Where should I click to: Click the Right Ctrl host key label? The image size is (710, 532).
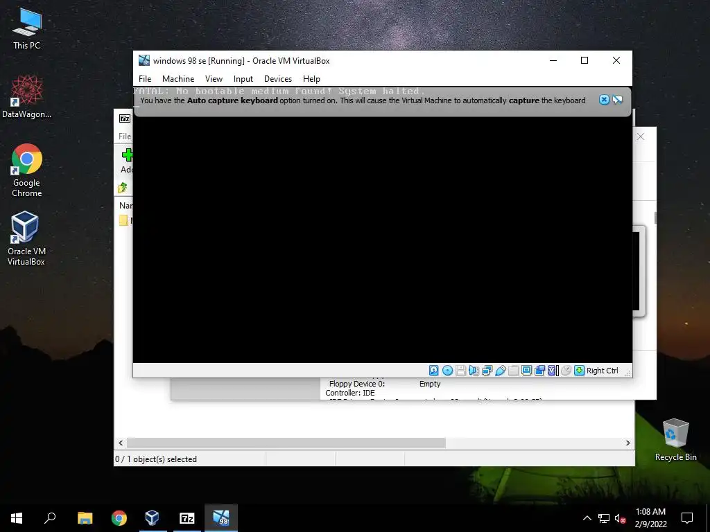point(603,371)
